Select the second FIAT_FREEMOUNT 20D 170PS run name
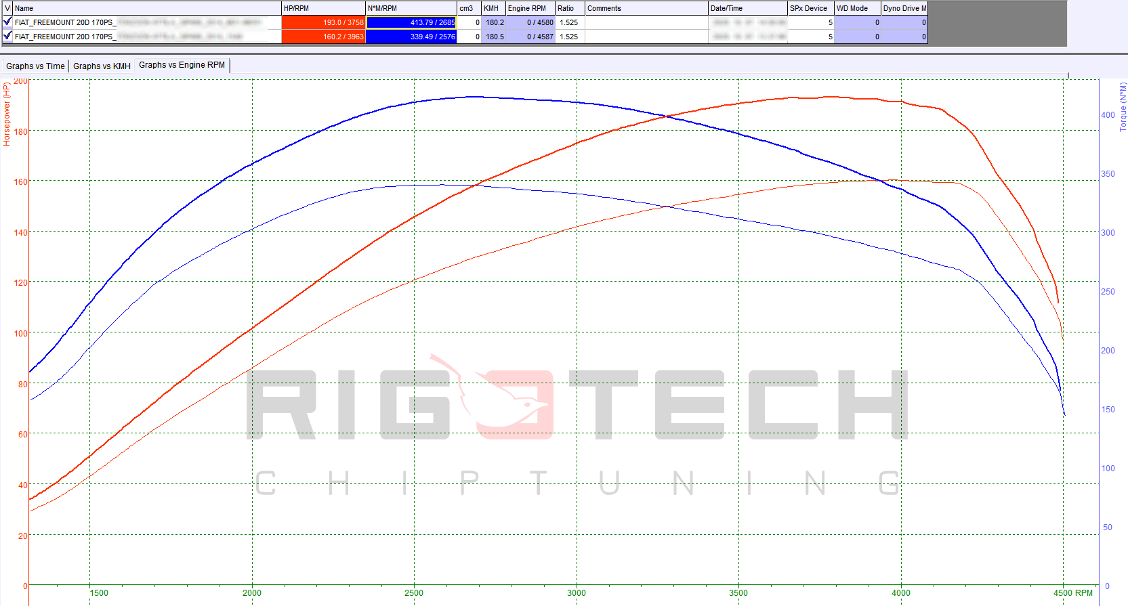The image size is (1128, 606). (x=147, y=37)
